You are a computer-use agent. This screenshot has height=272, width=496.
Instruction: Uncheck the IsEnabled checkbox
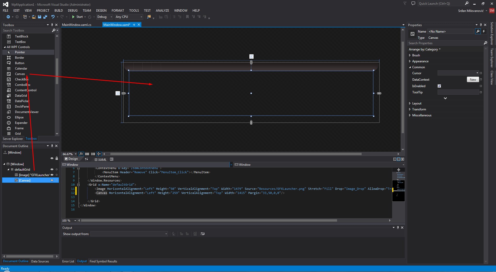pyautogui.click(x=439, y=86)
